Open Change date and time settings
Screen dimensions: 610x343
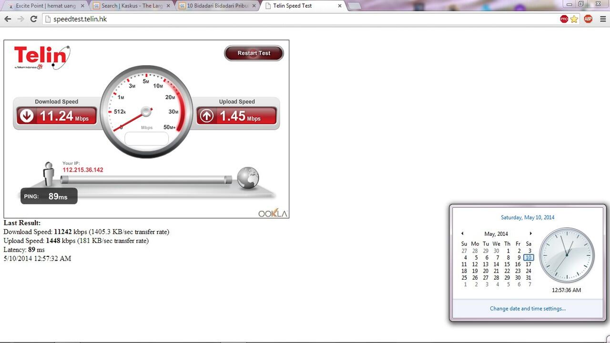click(x=528, y=308)
